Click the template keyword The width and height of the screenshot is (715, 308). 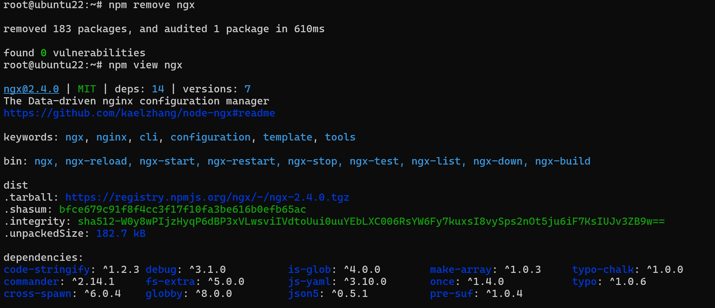288,137
